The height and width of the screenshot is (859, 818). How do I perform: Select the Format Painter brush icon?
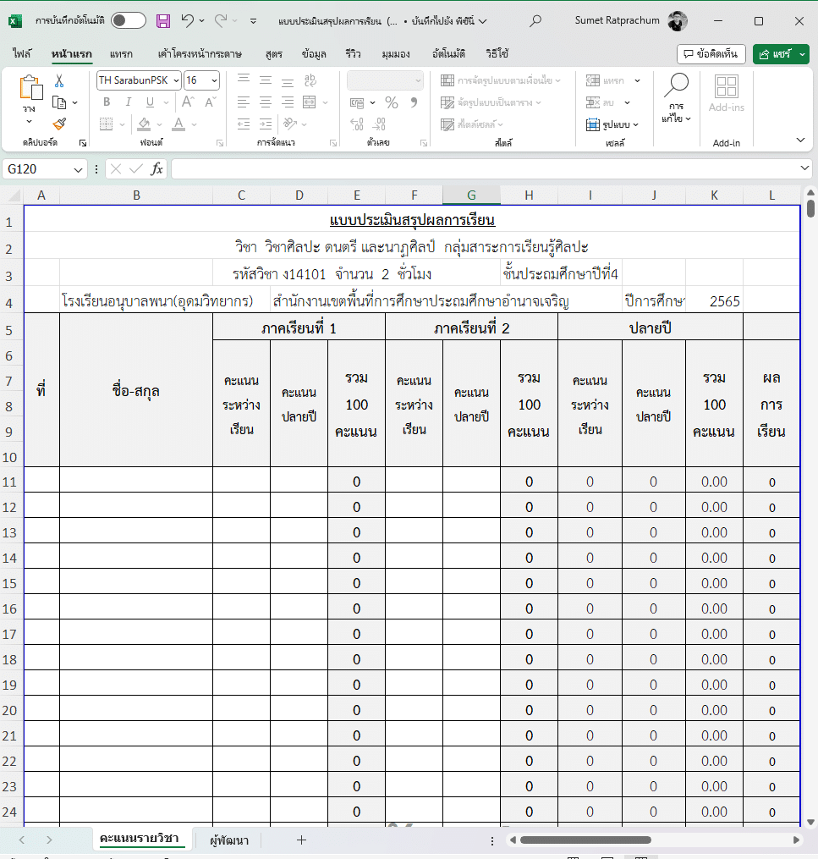pyautogui.click(x=59, y=124)
